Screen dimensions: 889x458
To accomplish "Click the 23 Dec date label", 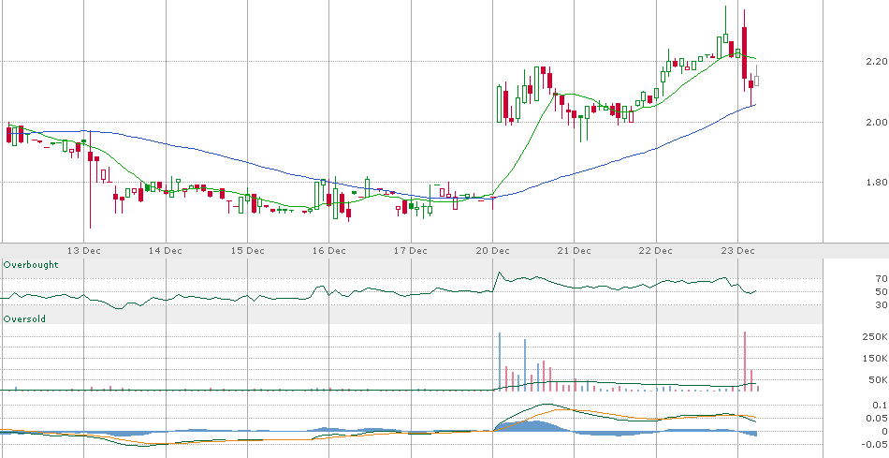I will (737, 251).
